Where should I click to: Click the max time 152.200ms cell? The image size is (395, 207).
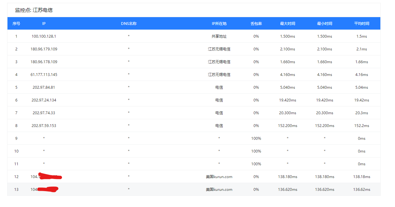pos(288,126)
